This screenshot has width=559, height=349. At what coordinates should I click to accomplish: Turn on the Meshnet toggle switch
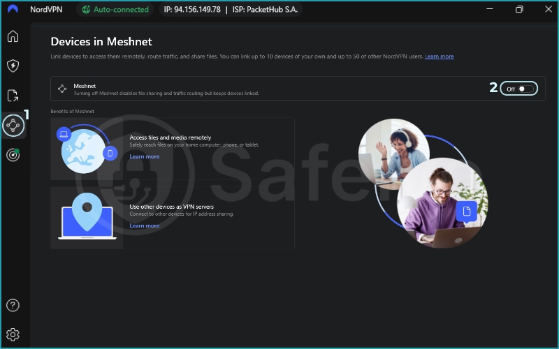coord(519,89)
